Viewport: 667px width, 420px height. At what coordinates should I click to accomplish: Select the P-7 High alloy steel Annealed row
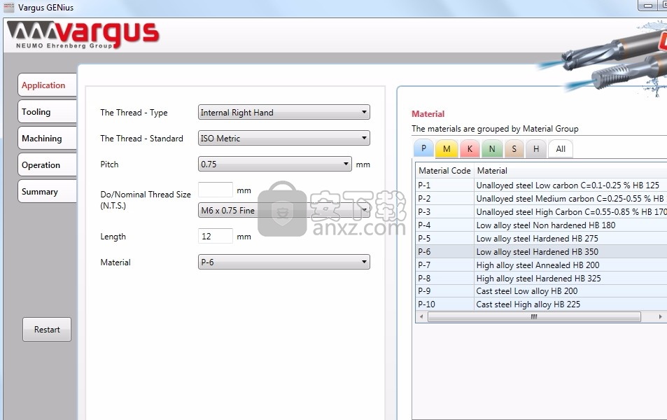[x=541, y=265]
